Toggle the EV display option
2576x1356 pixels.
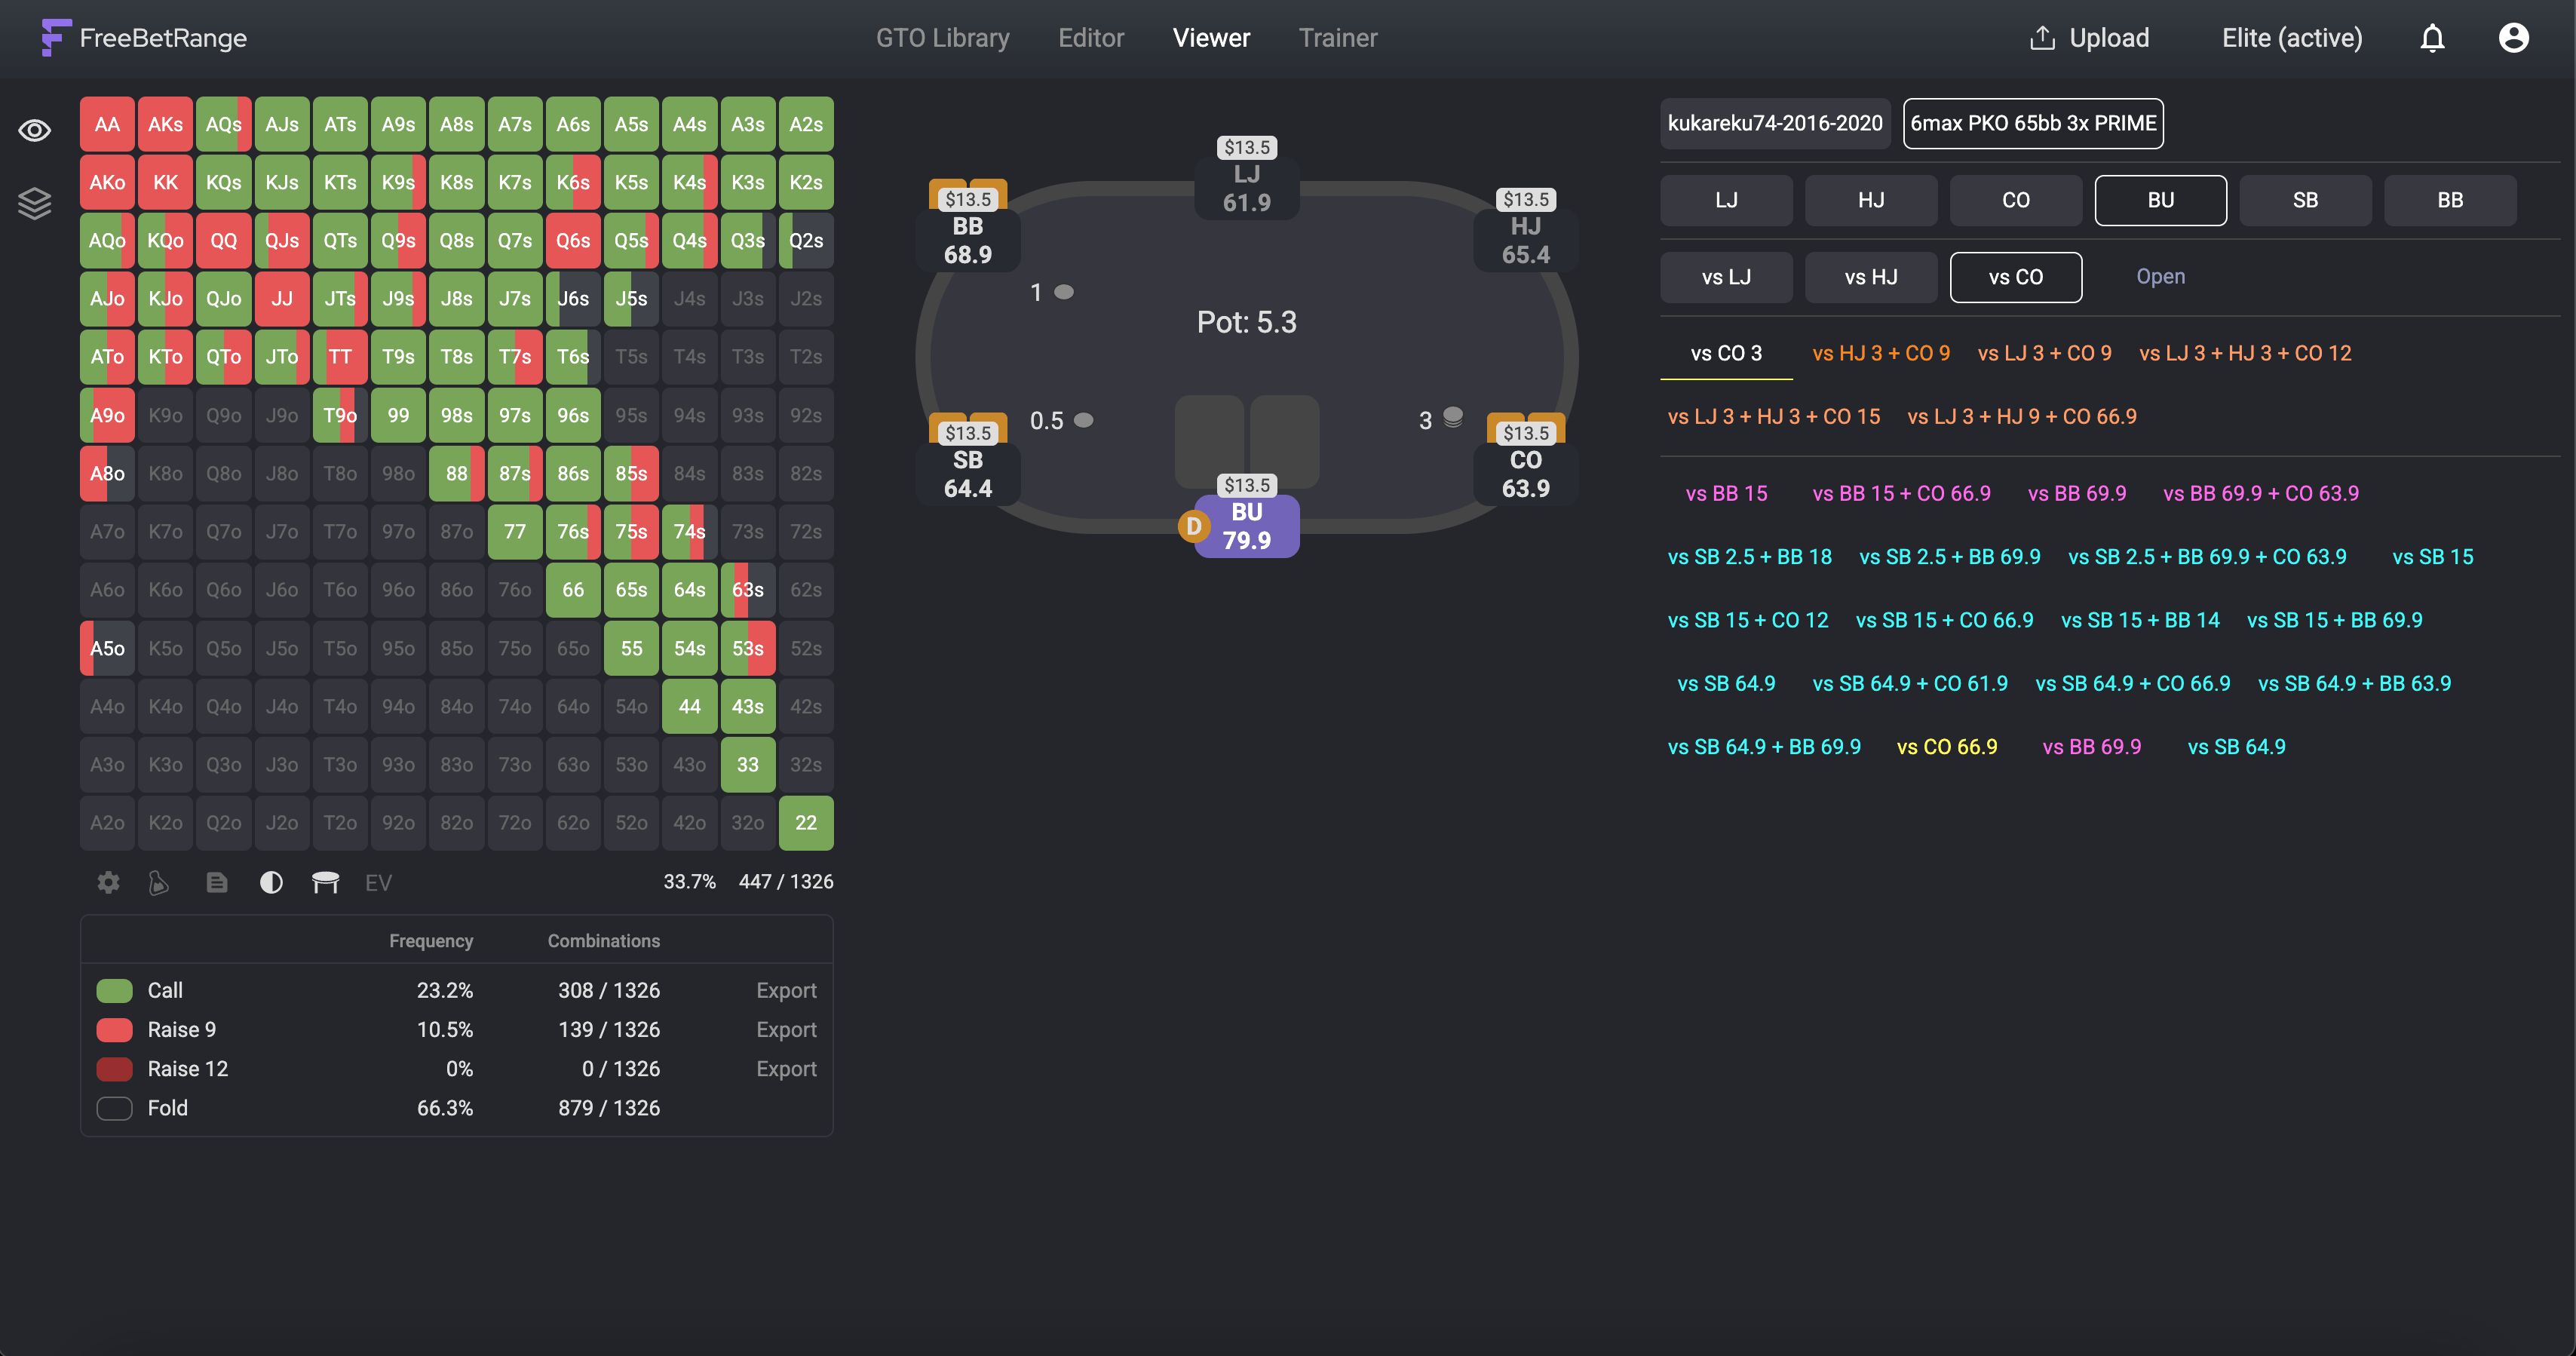tap(378, 882)
